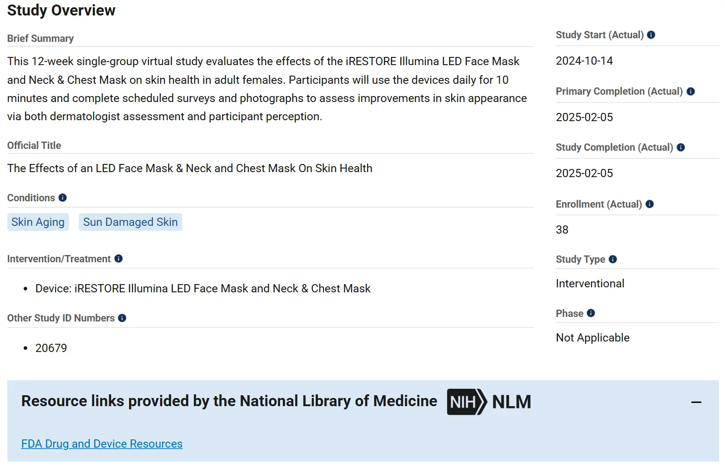Click the Enrollment (Actual) label
Screen dimensions: 725x469
point(599,204)
